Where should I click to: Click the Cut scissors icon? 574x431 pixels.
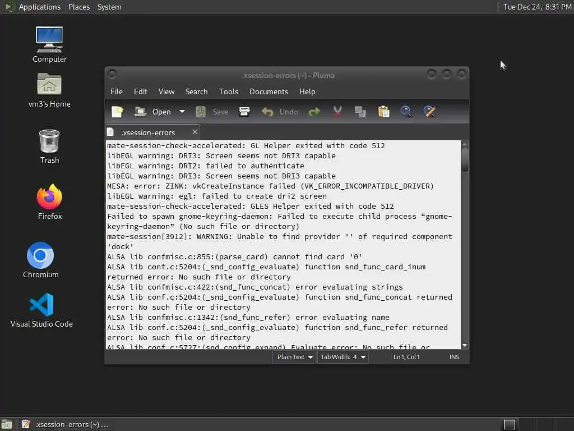click(337, 112)
